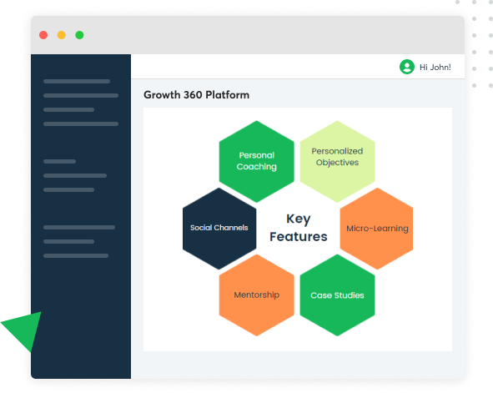Choose the Micro-Learning hexagon
The width and height of the screenshot is (493, 393).
[377, 229]
